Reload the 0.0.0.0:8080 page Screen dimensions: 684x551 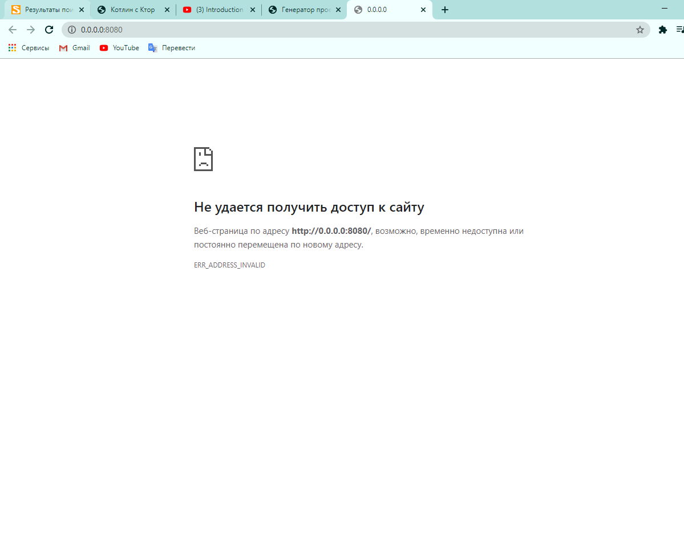click(49, 30)
